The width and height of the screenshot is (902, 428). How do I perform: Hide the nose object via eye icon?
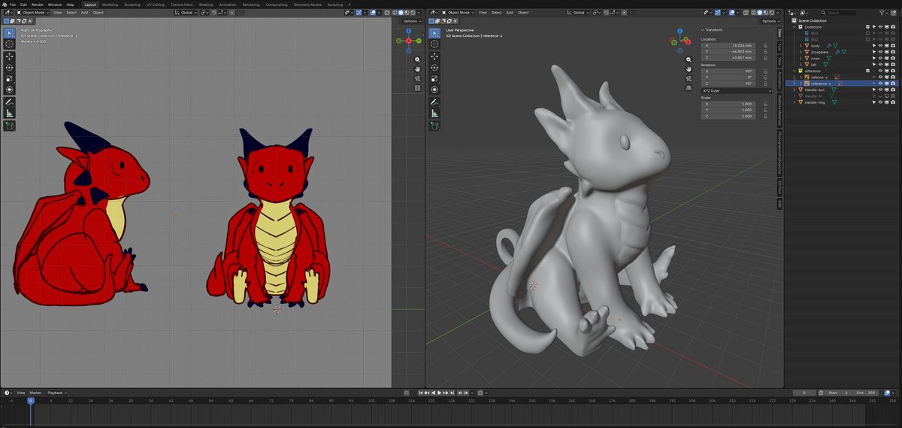pyautogui.click(x=881, y=58)
